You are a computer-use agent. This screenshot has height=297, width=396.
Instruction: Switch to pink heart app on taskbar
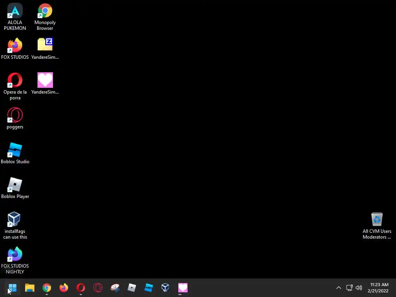click(x=183, y=288)
